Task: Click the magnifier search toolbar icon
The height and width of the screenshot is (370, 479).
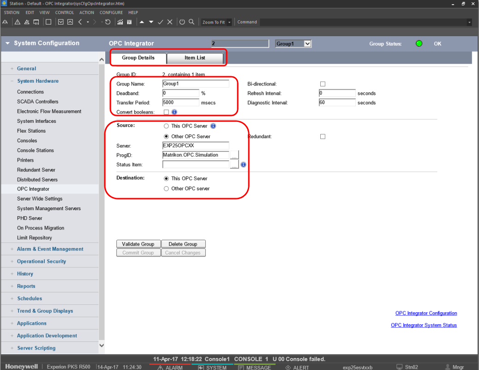Action: click(x=192, y=22)
